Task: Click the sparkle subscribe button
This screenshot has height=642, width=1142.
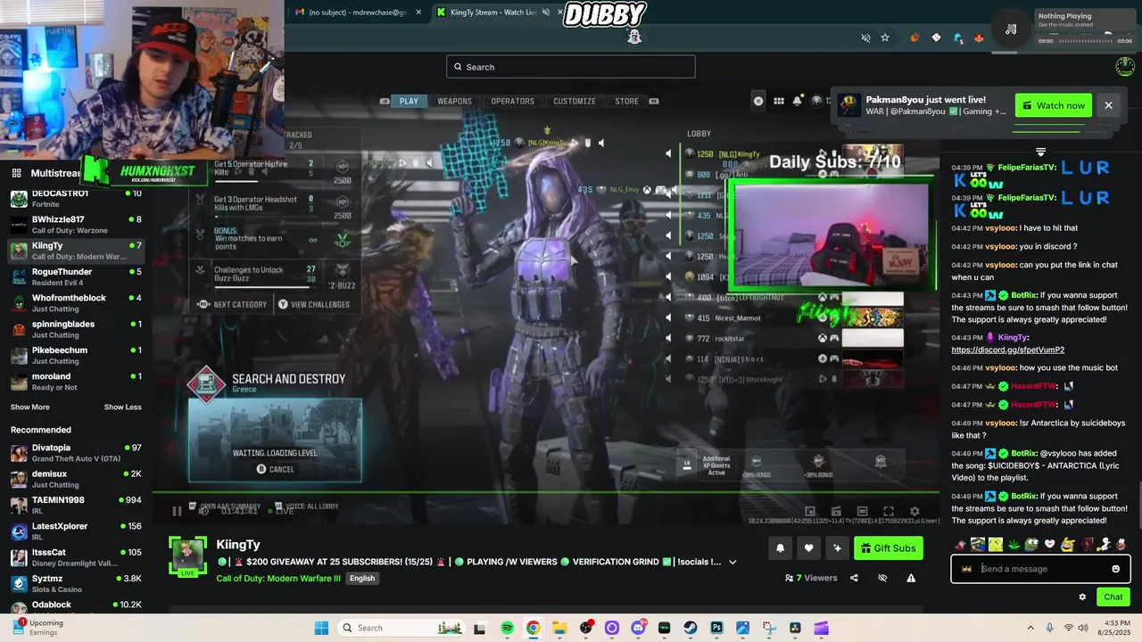Action: tap(837, 548)
